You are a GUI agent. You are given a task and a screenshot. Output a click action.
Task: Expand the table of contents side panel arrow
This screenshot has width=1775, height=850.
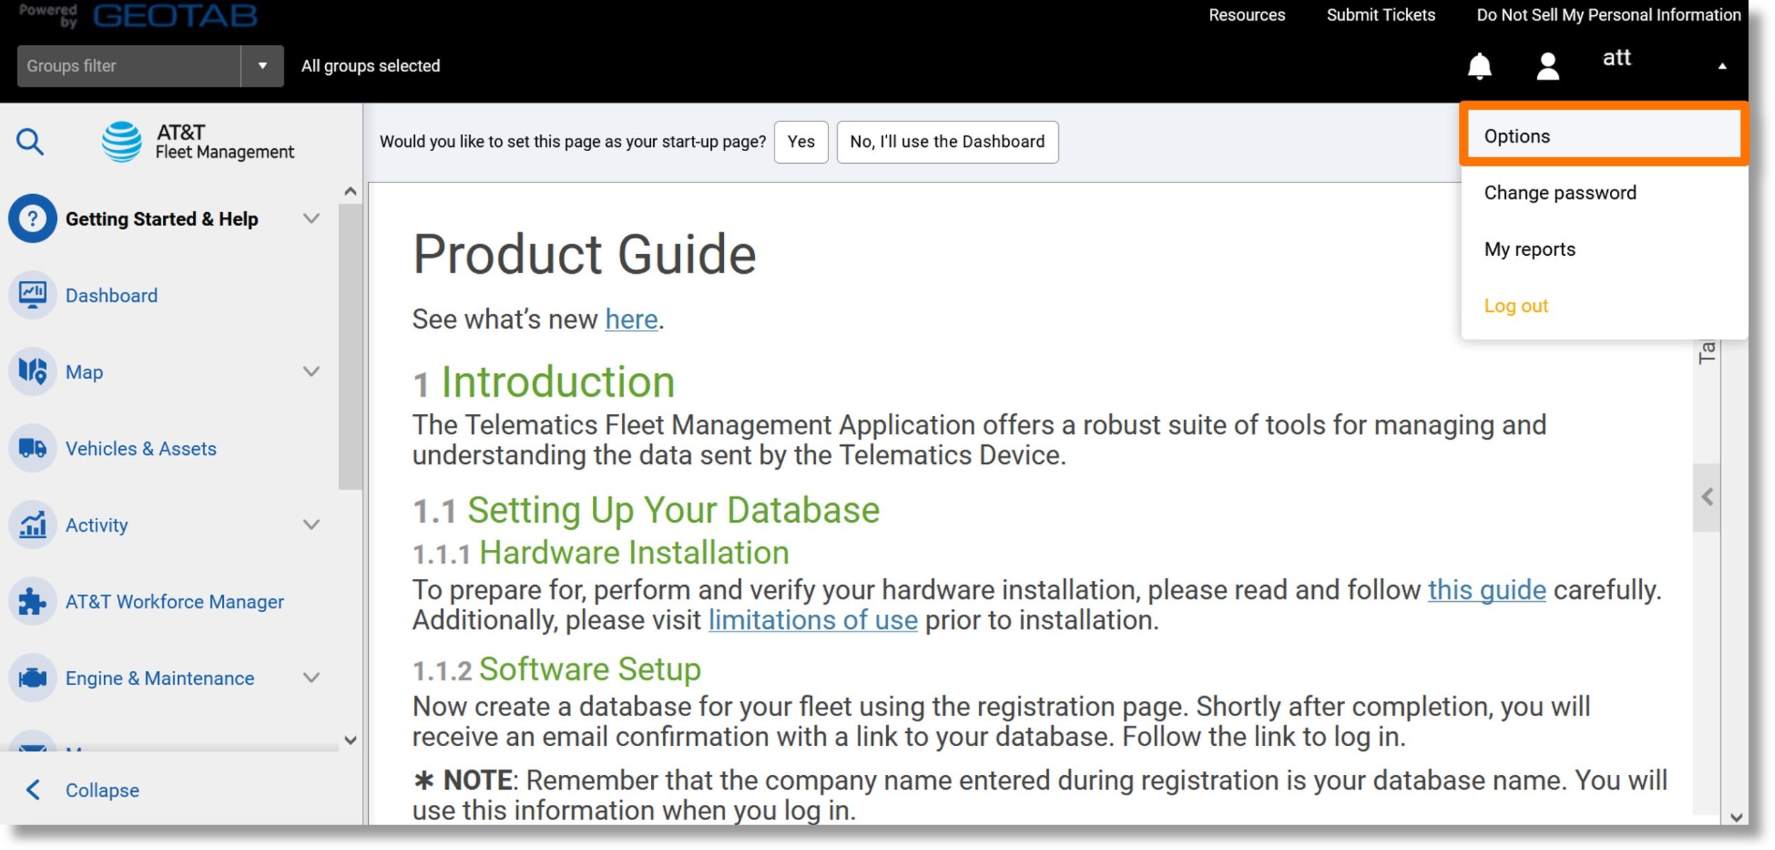click(1707, 497)
